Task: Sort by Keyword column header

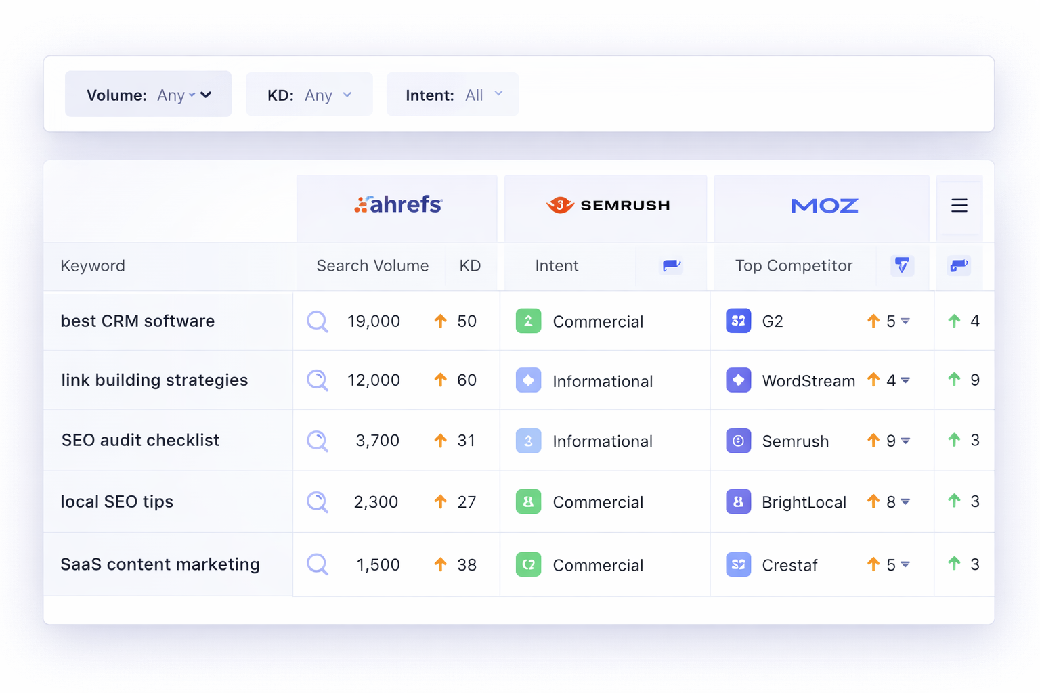Action: [93, 266]
